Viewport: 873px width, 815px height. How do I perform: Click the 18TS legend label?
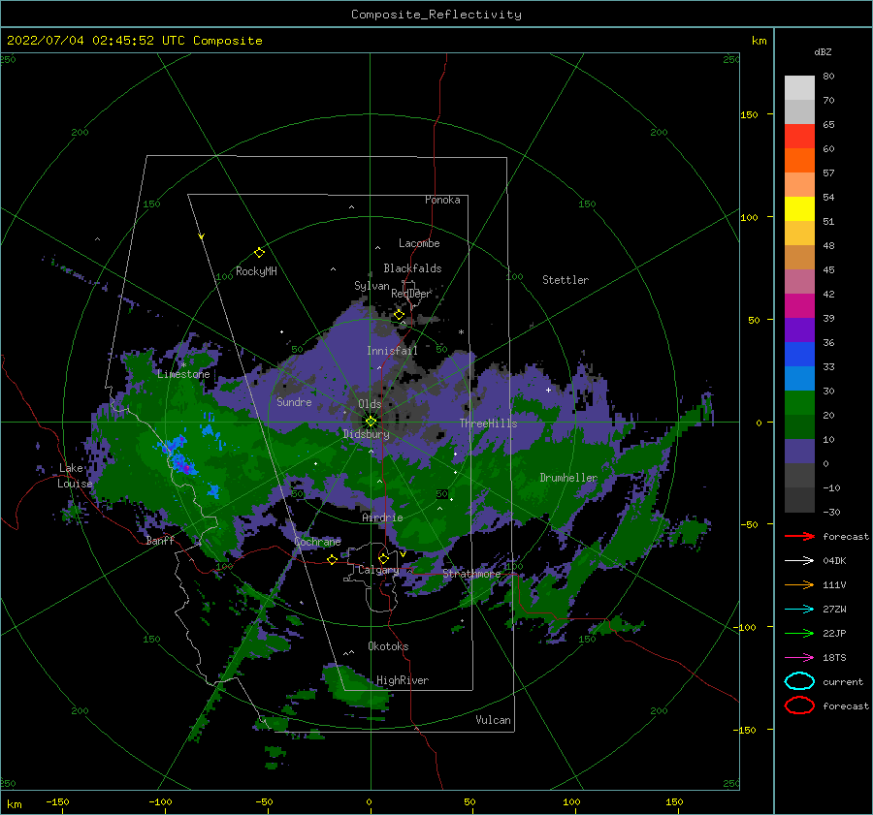834,658
